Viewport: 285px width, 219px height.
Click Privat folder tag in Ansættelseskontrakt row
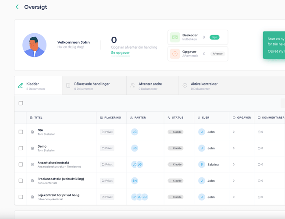coord(107,164)
